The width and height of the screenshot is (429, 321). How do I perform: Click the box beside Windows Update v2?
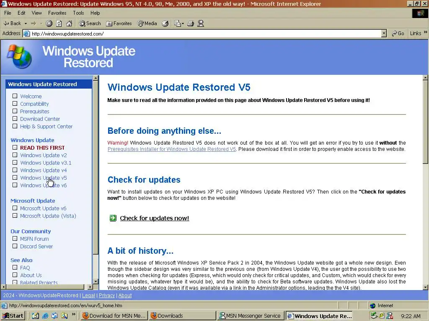click(15, 155)
